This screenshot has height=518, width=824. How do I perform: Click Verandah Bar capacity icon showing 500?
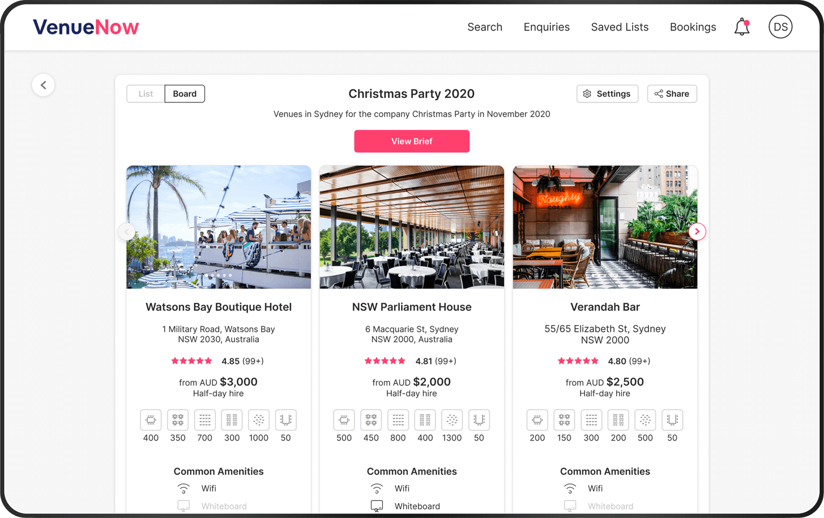[x=645, y=420]
